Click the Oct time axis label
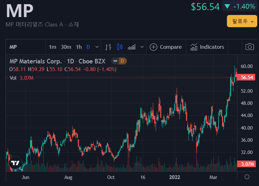This screenshot has width=259, height=186. pyautogui.click(x=111, y=177)
